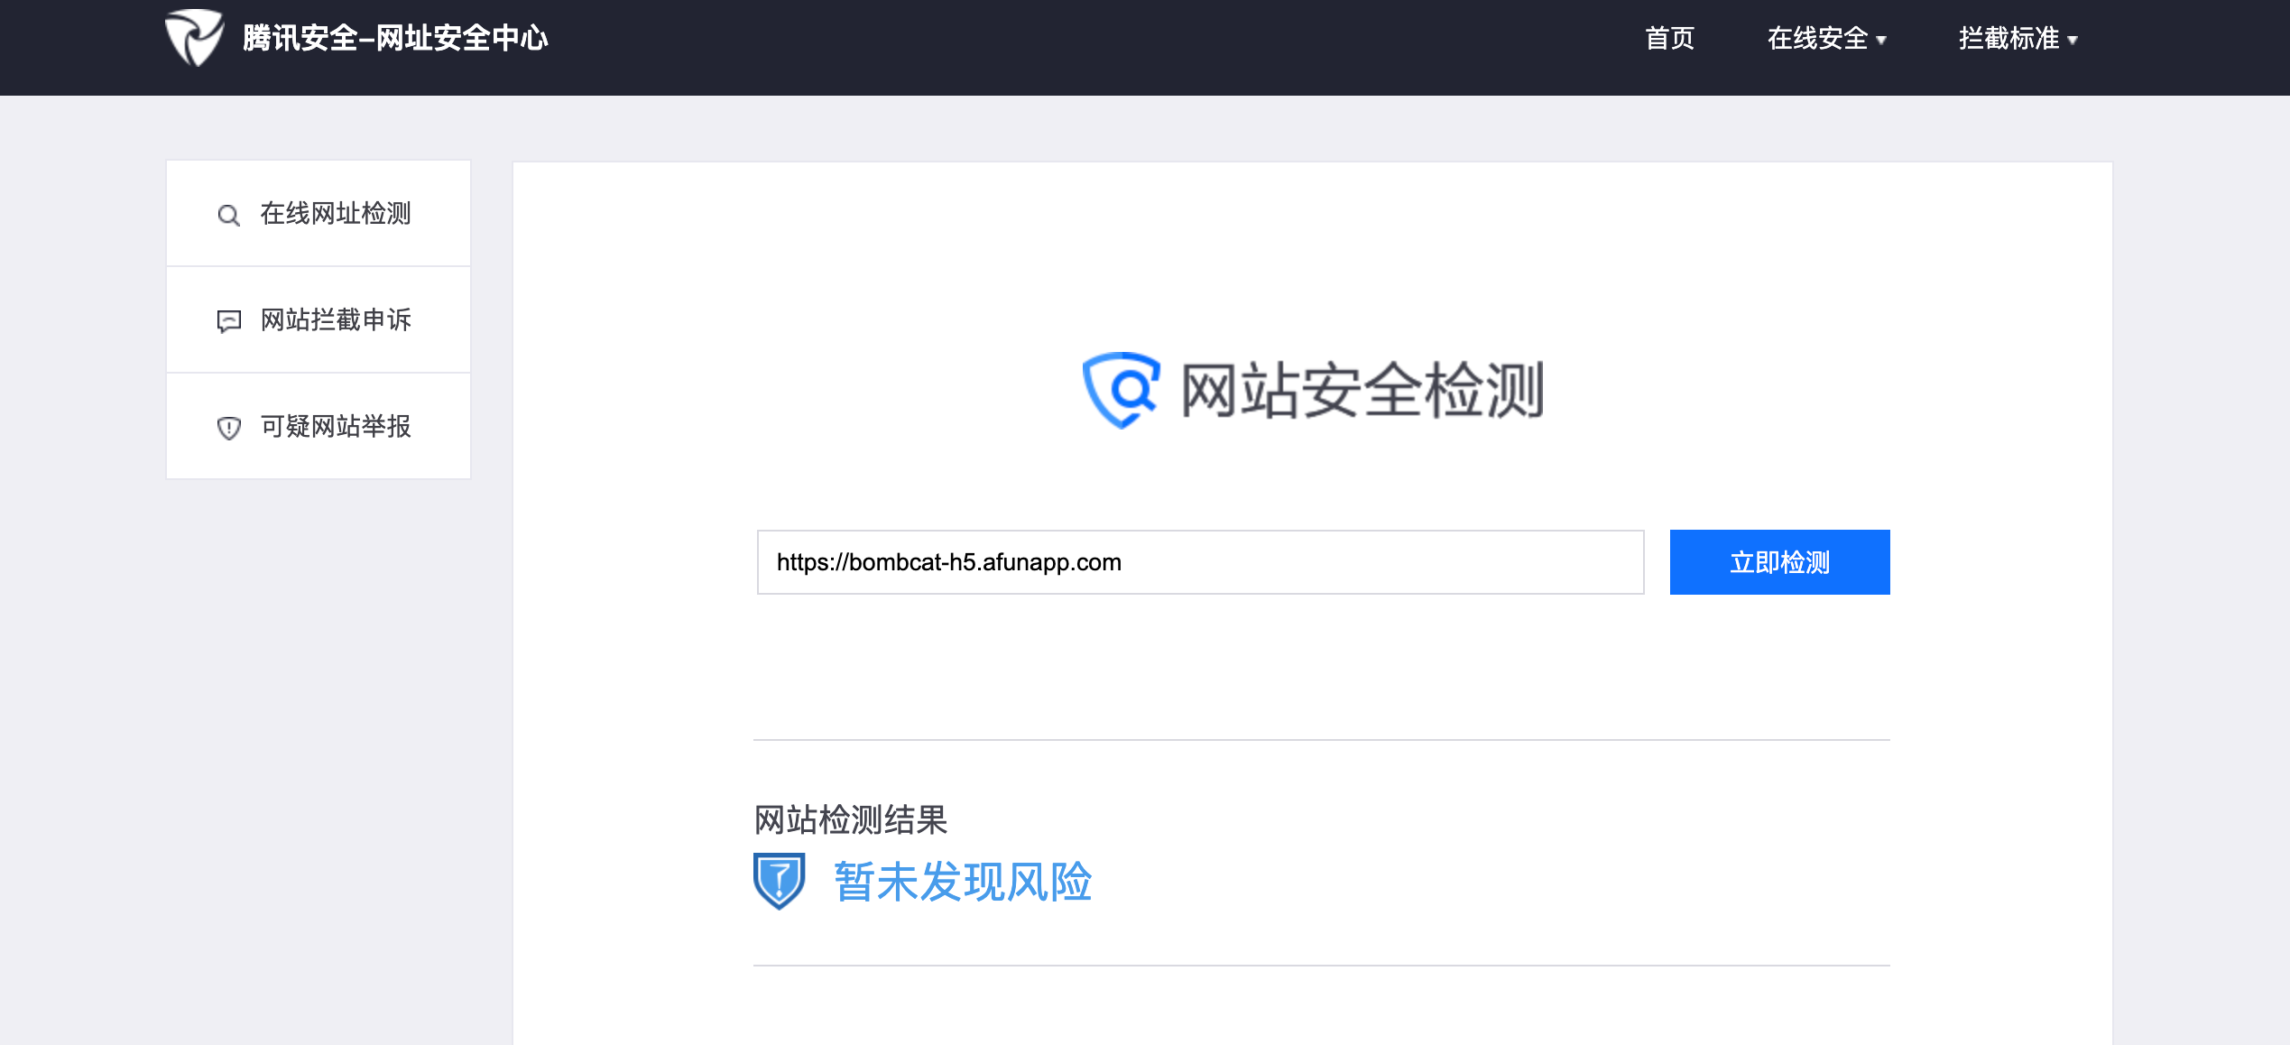2290x1045 pixels.
Task: Click the 暂未发现风险 result text
Action: (962, 882)
